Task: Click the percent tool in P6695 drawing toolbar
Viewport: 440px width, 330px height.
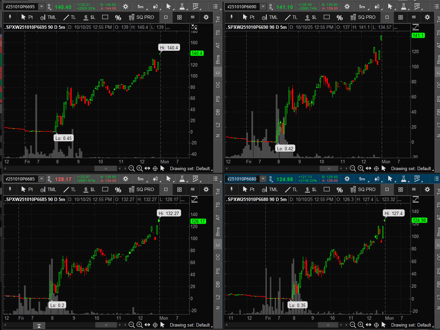Action: (118, 17)
